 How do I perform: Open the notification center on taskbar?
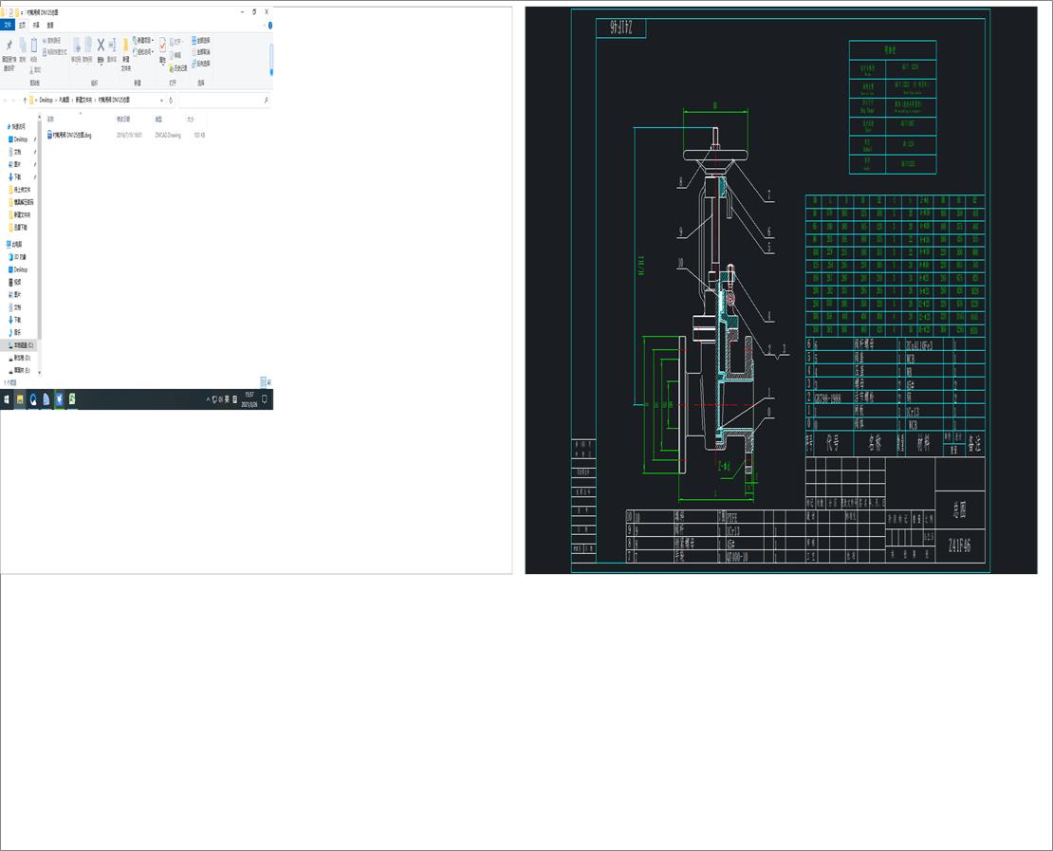[x=265, y=399]
